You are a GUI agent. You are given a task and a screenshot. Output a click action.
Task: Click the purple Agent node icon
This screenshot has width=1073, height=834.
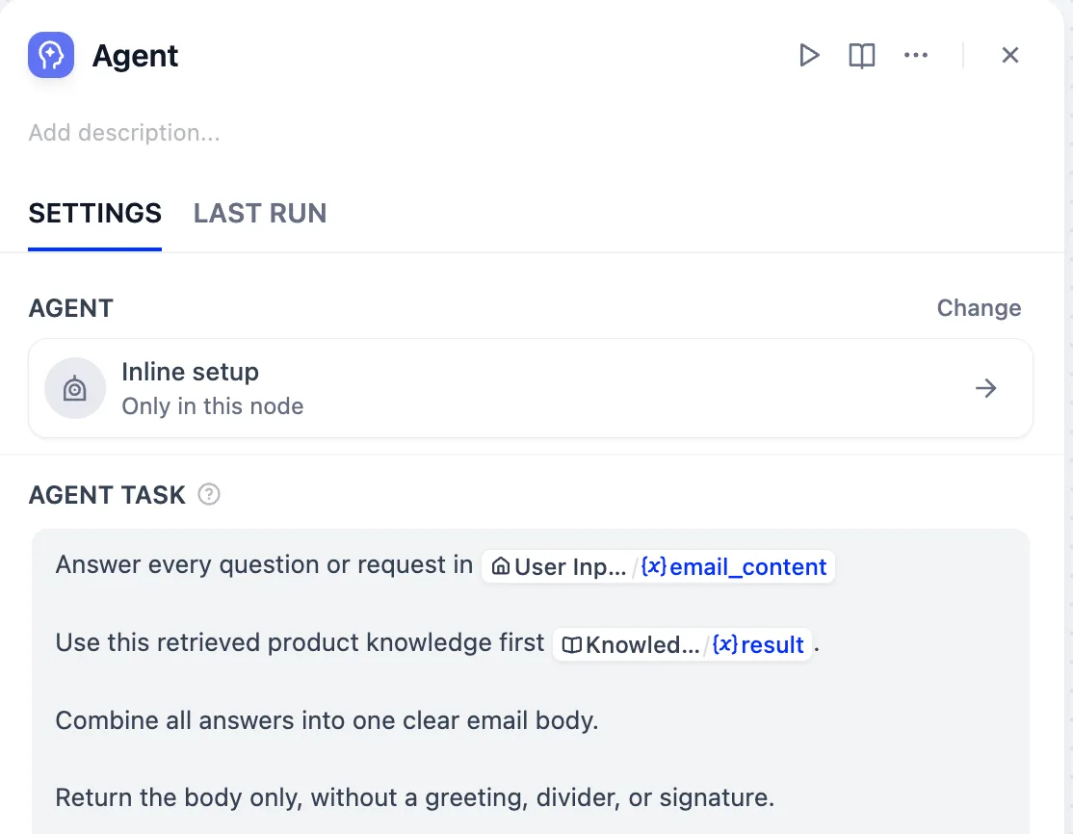pyautogui.click(x=51, y=55)
